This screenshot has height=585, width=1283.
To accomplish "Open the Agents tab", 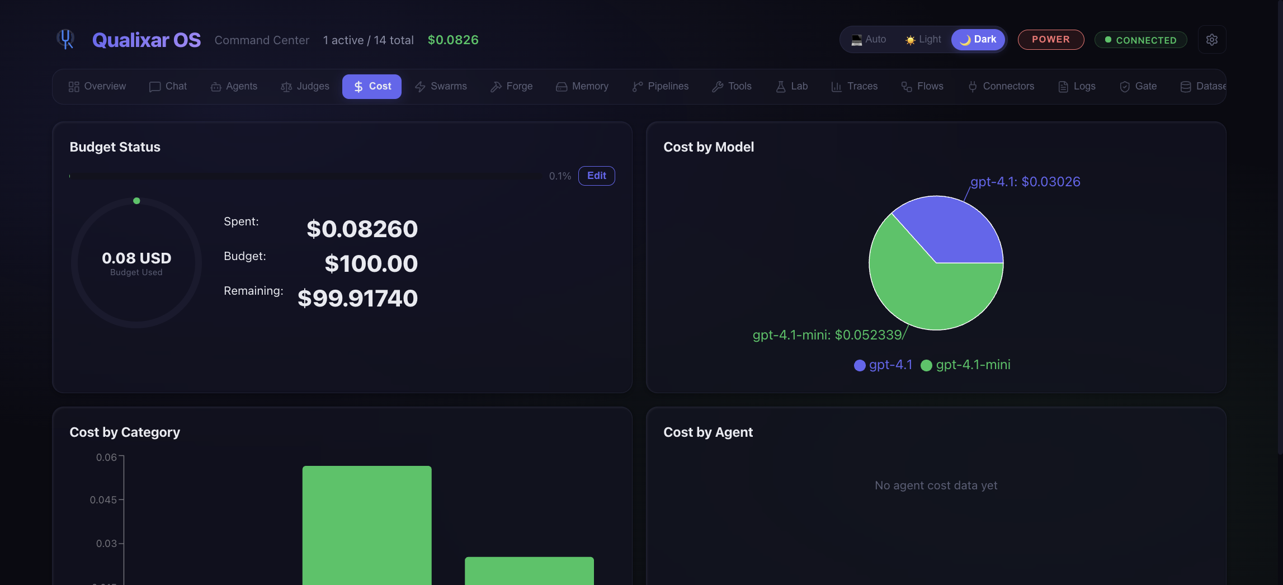I will pyautogui.click(x=234, y=87).
